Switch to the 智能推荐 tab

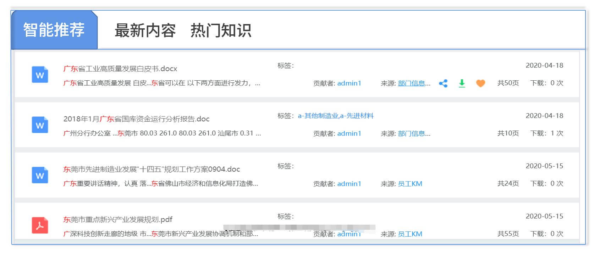[54, 30]
